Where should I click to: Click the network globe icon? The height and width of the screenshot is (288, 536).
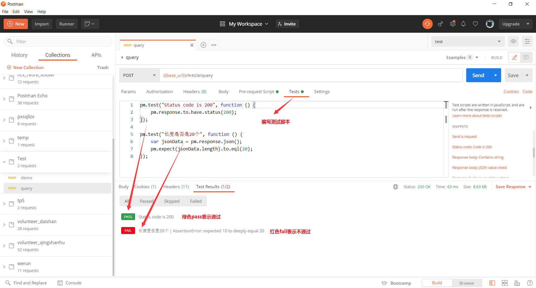(396, 187)
